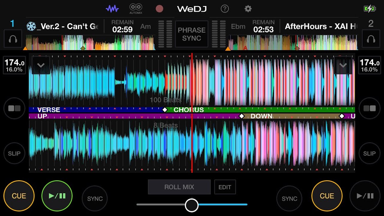384x216 pixels.
Task: Open the EDIT button
Action: point(225,187)
